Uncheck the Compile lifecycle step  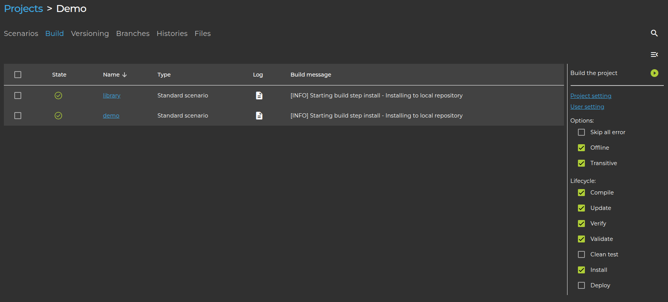pyautogui.click(x=581, y=193)
